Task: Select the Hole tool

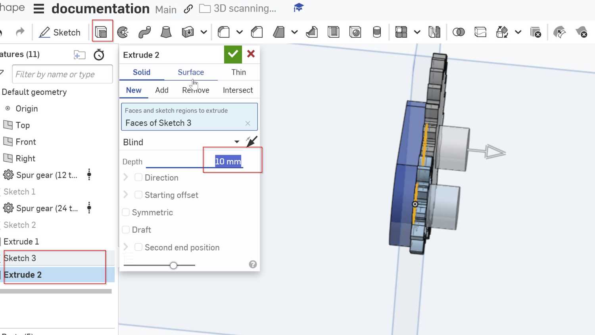Action: click(355, 32)
